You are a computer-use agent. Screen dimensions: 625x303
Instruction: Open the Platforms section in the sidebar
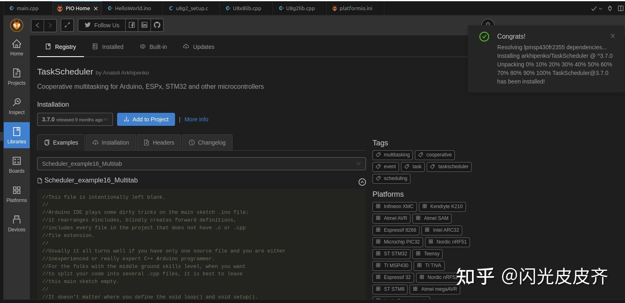16,194
